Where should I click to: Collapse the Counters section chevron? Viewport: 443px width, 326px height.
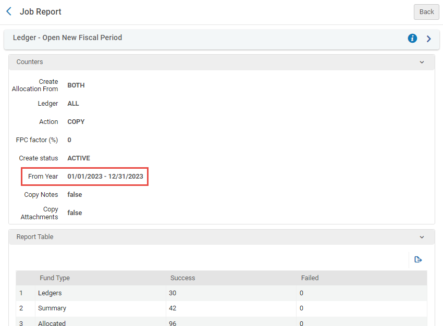coord(422,62)
